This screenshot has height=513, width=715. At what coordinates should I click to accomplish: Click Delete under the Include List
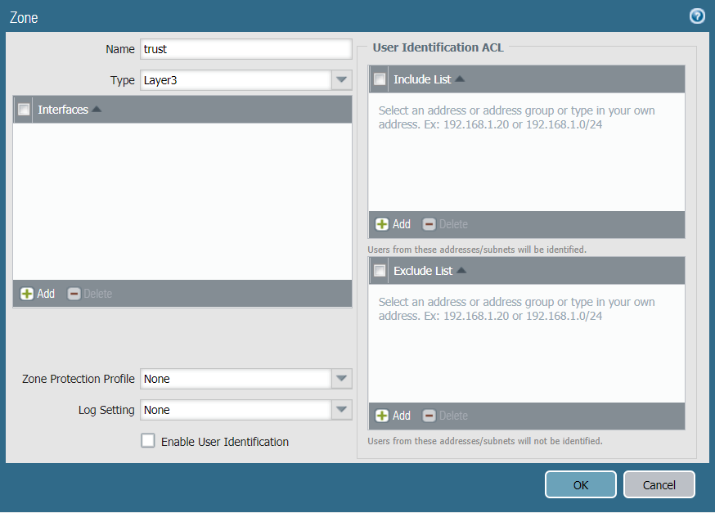445,224
